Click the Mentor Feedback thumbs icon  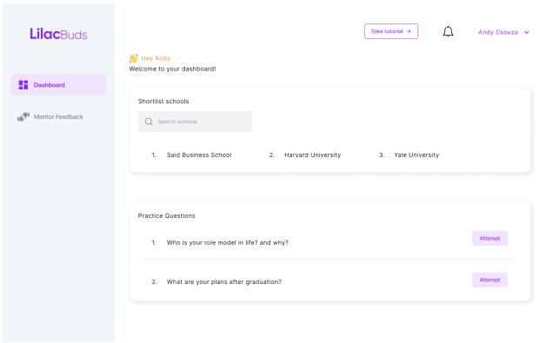tap(23, 117)
